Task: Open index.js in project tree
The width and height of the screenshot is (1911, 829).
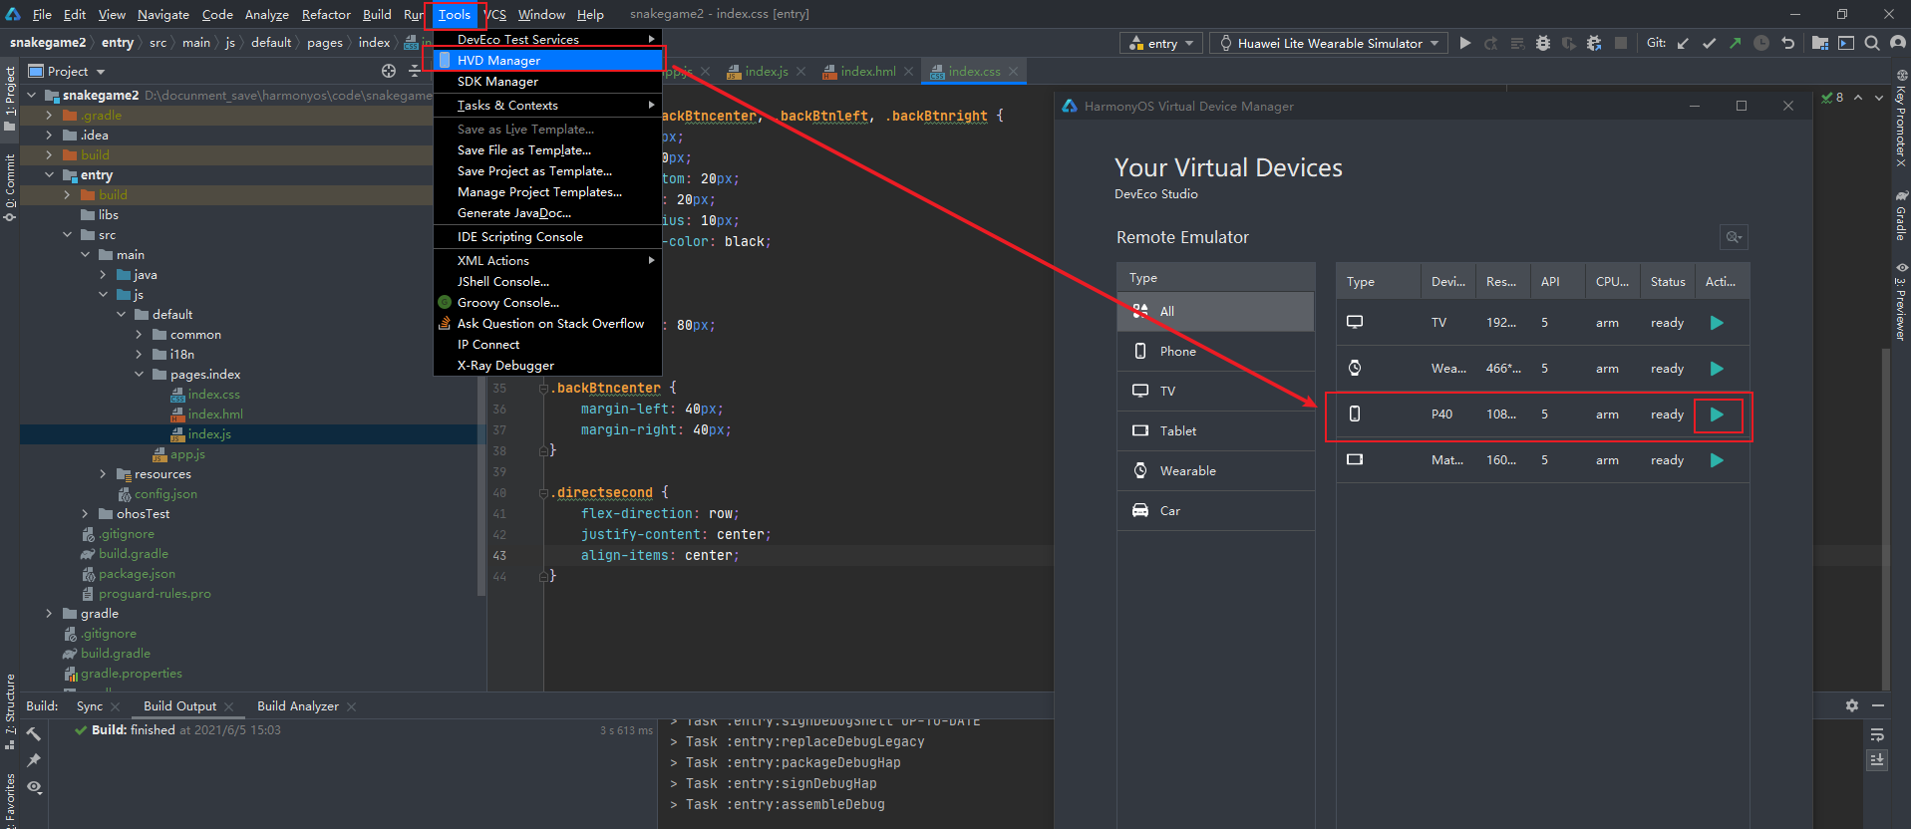Action: click(x=209, y=433)
